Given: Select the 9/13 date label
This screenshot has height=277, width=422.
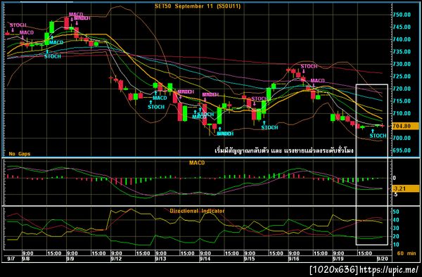Looking at the screenshot, I should click(160, 259).
